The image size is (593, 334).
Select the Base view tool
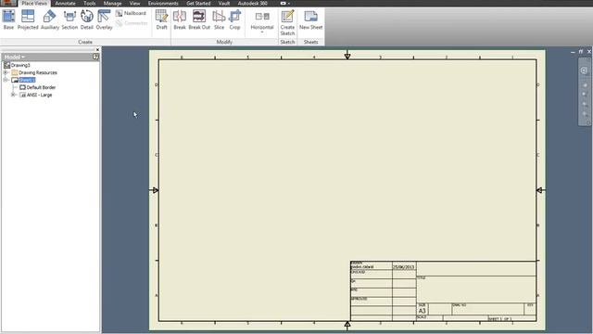click(x=8, y=20)
